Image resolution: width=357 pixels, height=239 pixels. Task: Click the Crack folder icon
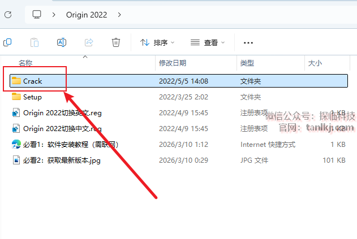[16, 80]
